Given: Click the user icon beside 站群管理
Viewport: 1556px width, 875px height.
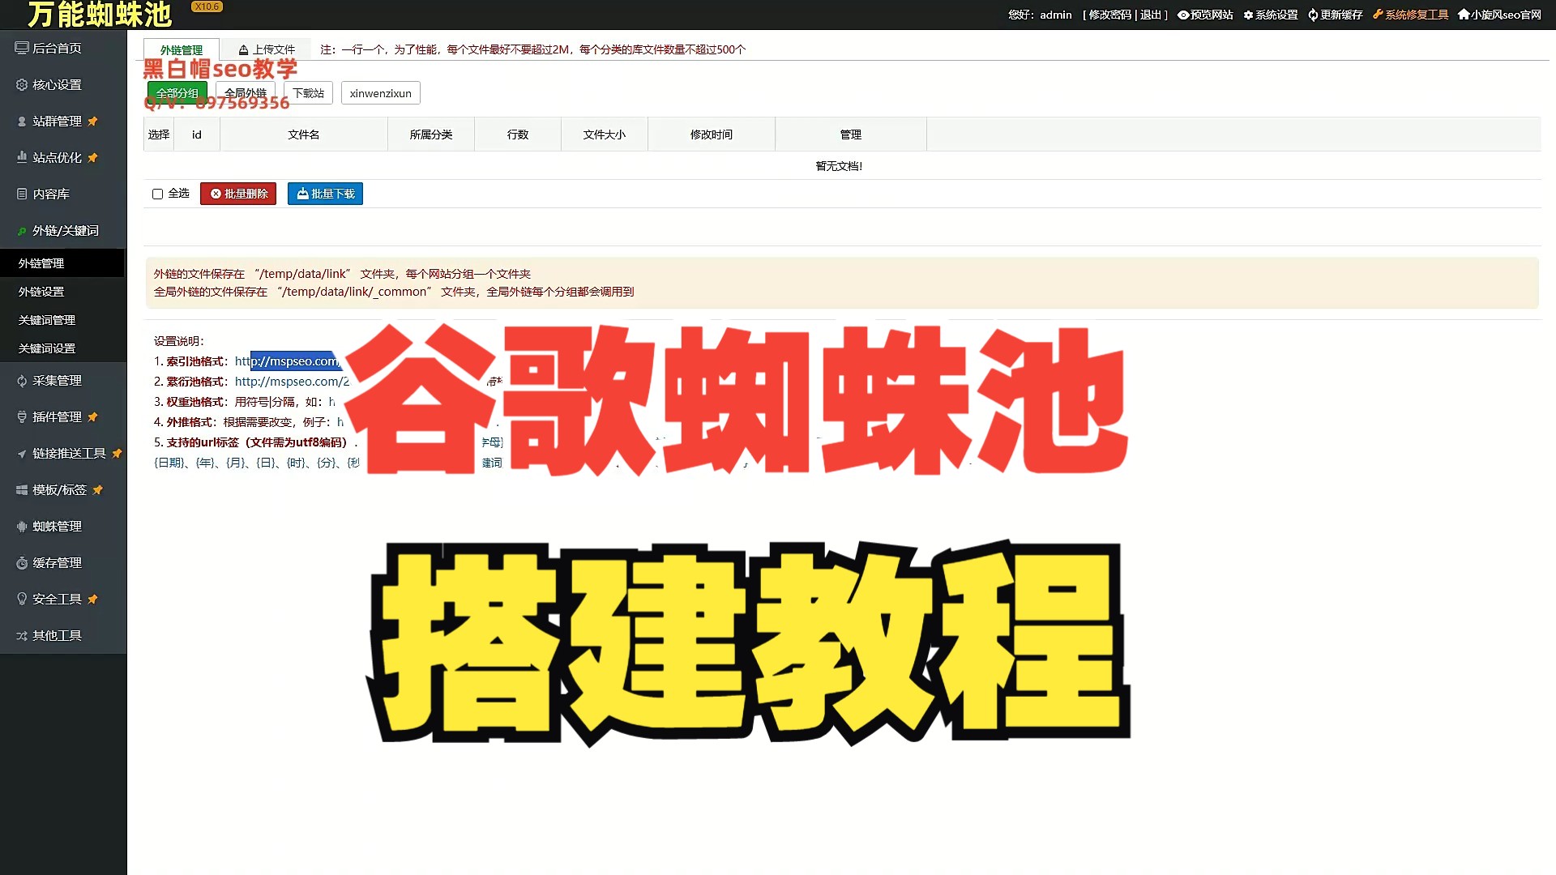Looking at the screenshot, I should pyautogui.click(x=22, y=121).
